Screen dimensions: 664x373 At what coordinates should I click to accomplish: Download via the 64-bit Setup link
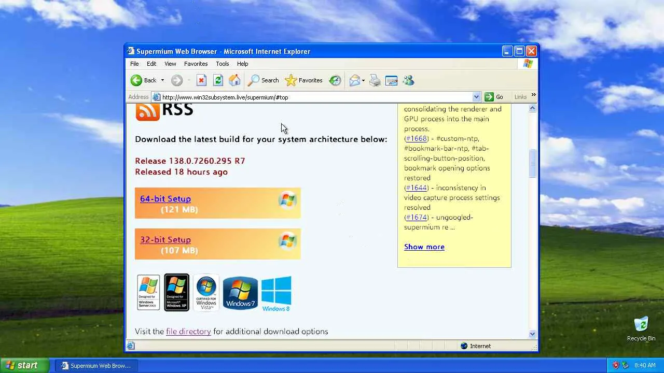coord(165,198)
